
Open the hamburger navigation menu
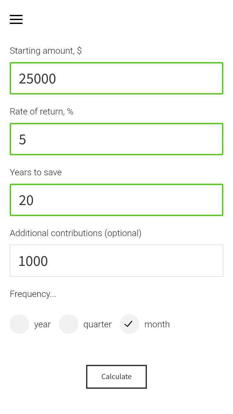(16, 19)
